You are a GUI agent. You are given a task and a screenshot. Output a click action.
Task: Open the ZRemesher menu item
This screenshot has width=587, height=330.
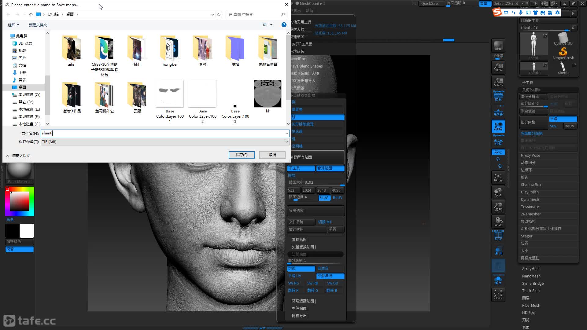531,214
